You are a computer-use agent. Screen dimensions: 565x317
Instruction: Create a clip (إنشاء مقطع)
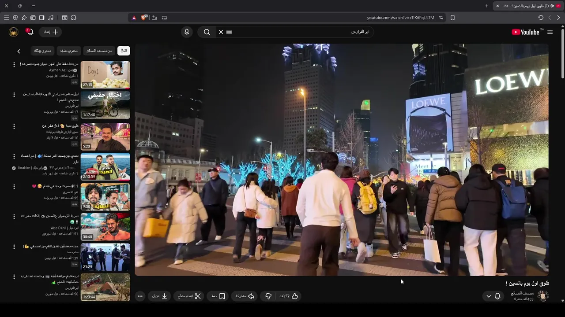[189, 296]
